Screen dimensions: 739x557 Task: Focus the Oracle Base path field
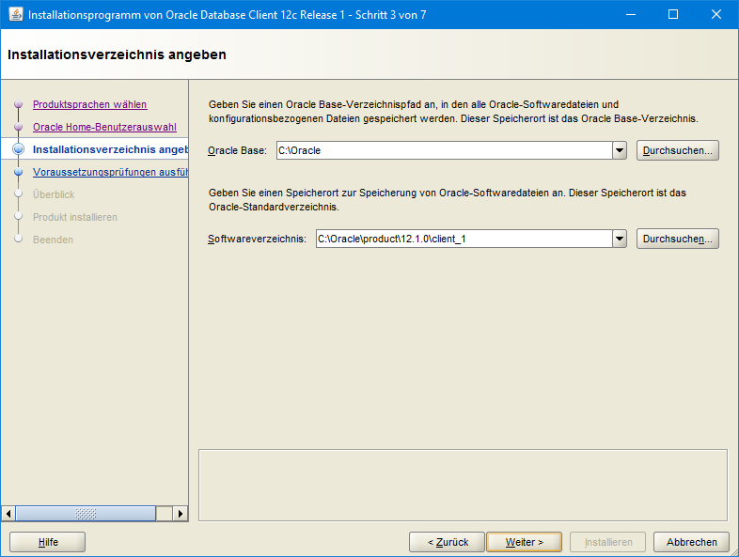(x=445, y=150)
